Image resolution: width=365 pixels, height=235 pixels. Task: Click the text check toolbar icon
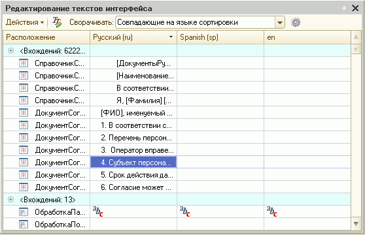click(57, 22)
